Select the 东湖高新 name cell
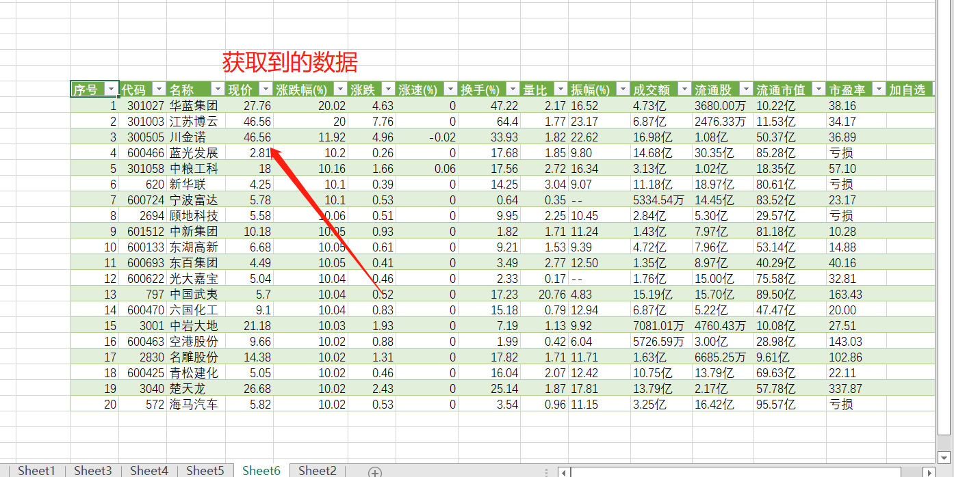 pos(196,247)
